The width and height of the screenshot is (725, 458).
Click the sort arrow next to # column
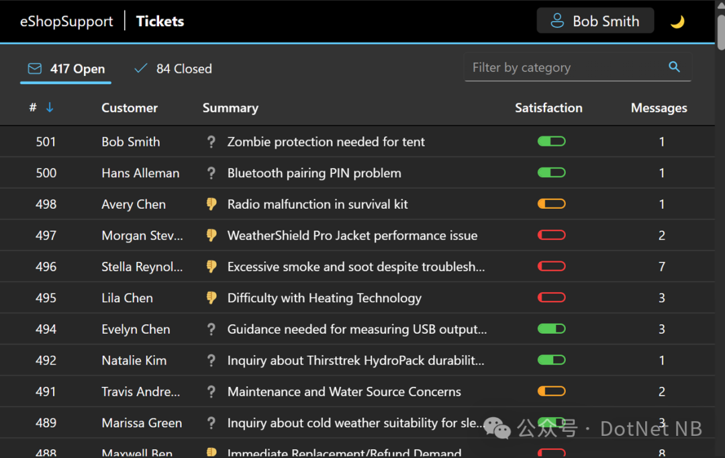pyautogui.click(x=50, y=107)
